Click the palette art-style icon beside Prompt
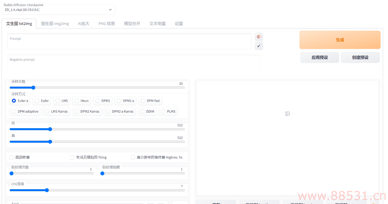 [x=259, y=37]
